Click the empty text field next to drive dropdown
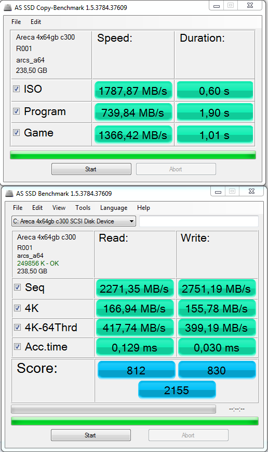This screenshot has width=268, height=452. click(199, 221)
